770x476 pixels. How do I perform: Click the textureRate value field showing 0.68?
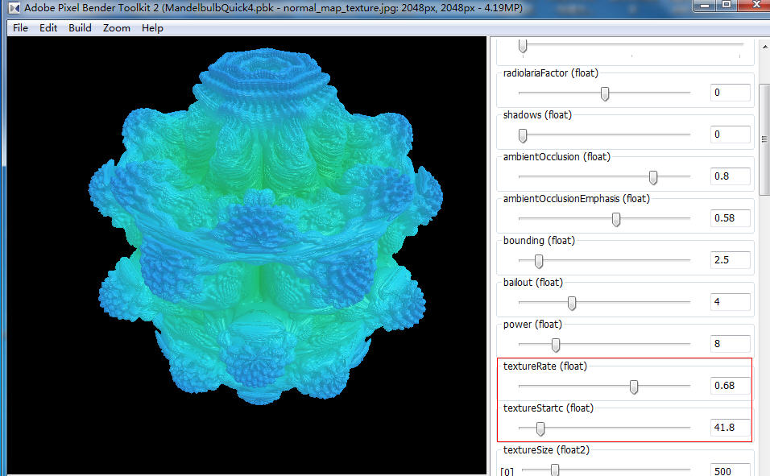coord(731,386)
